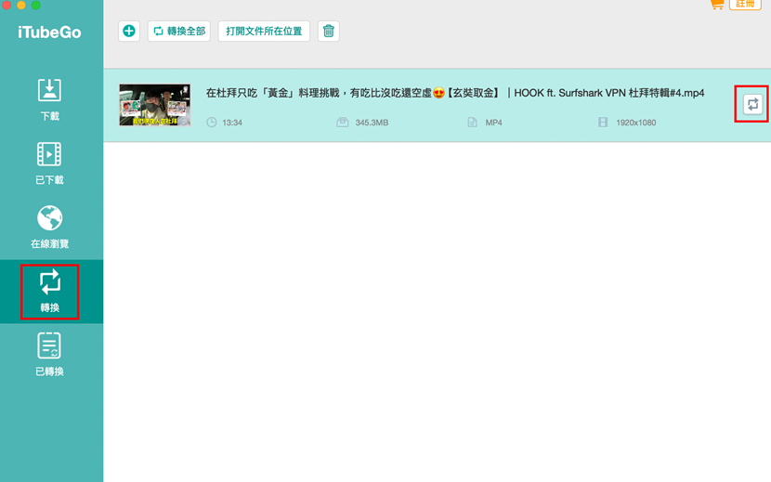This screenshot has width=771, height=482.
Task: Click the 註冊 register button
Action: pos(745,4)
